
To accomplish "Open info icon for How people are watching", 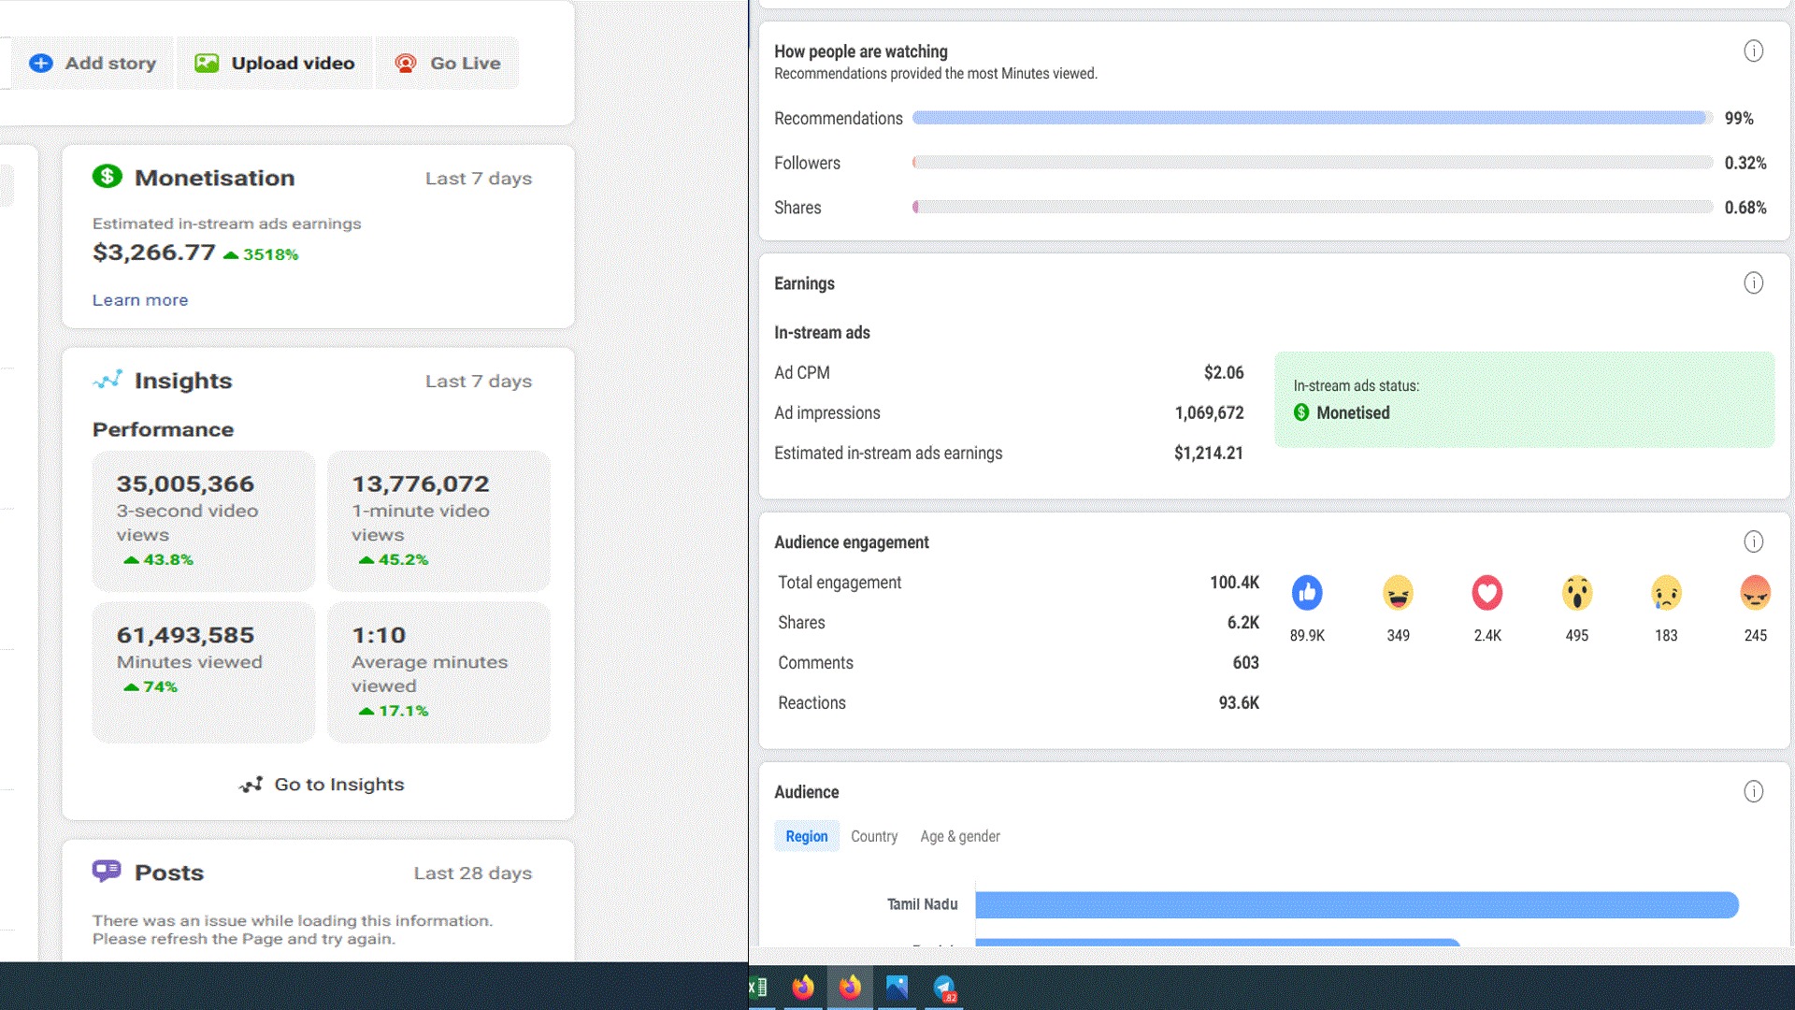I will pos(1753,51).
